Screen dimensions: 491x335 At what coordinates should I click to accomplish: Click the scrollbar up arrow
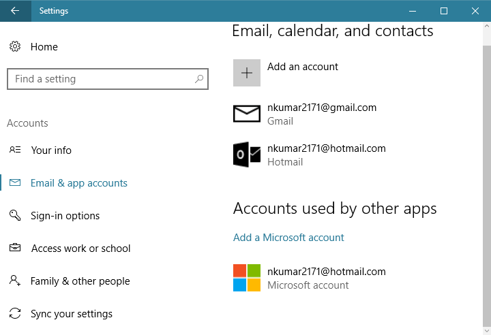point(487,27)
